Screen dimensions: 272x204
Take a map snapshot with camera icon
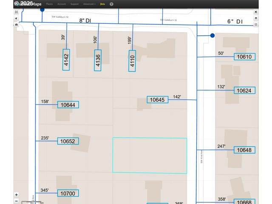16,25
